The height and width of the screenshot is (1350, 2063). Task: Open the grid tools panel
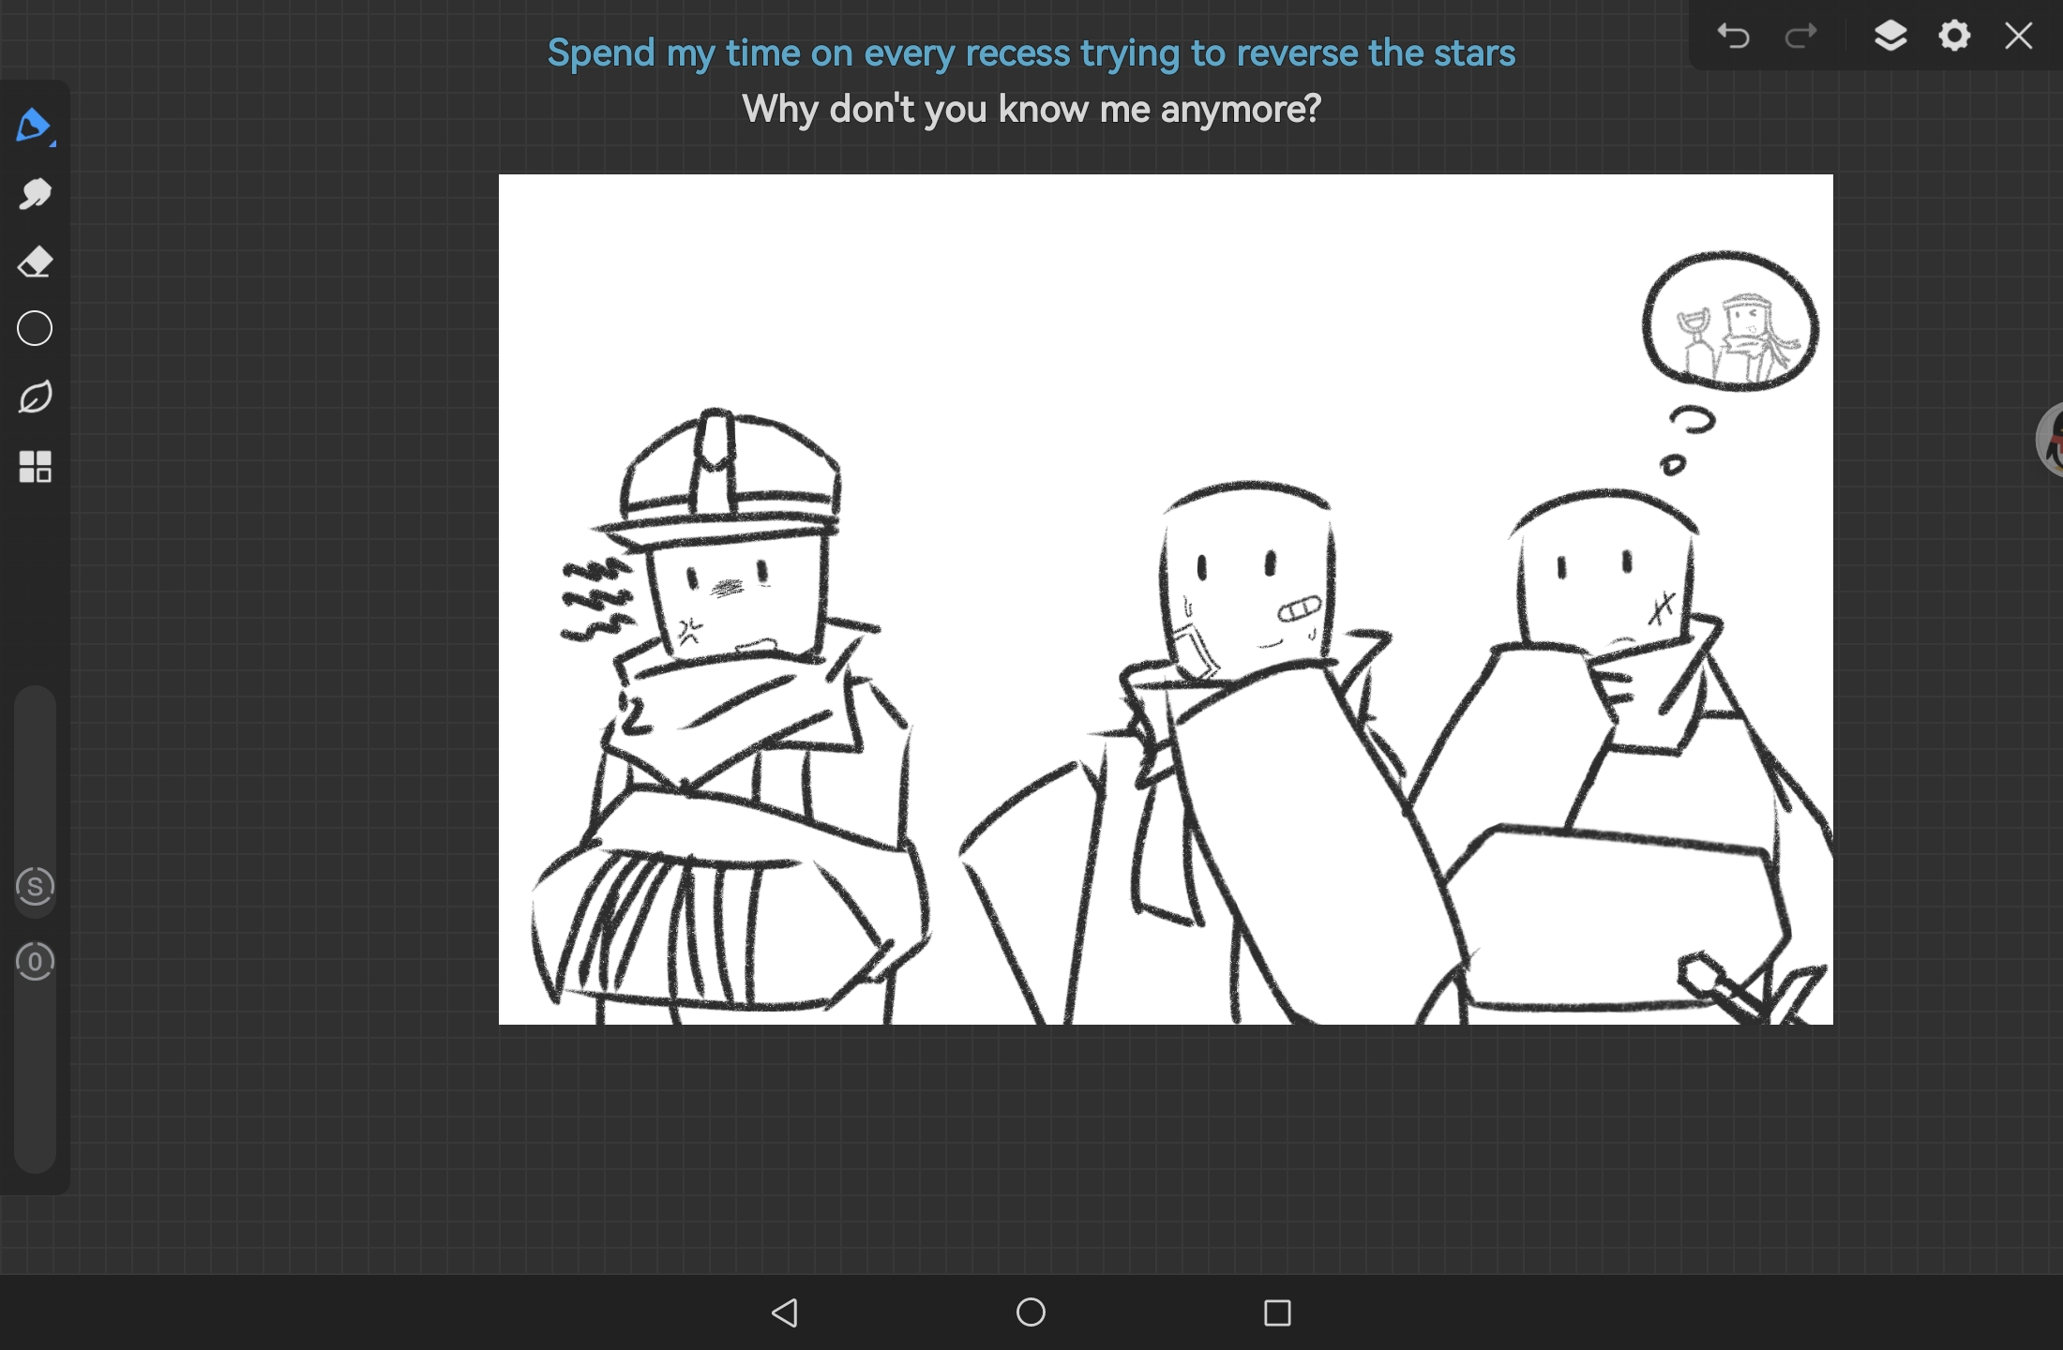(35, 466)
